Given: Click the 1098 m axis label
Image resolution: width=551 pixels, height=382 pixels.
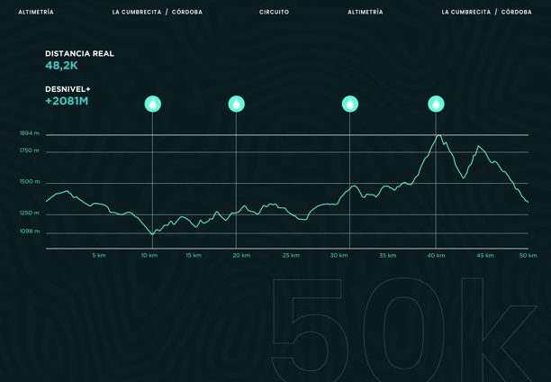Looking at the screenshot, I should coord(30,232).
